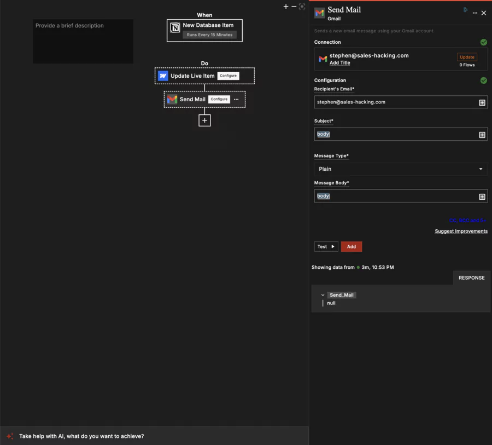Screen dimensions: 492x445
Task: Open three-dot menu on Send Mail node
Action: [236, 99]
